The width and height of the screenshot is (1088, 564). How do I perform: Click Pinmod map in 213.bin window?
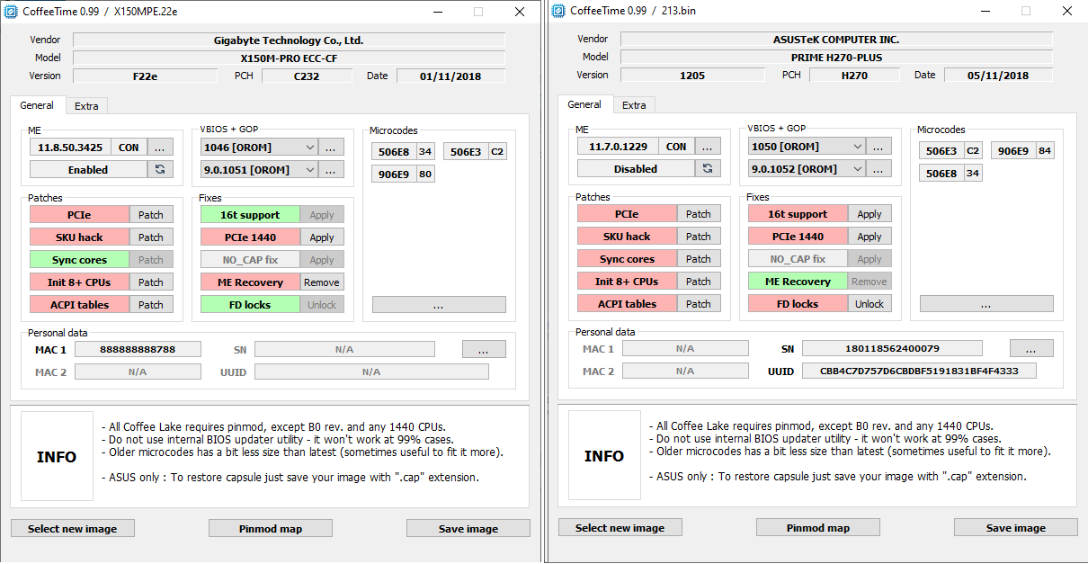click(x=817, y=528)
